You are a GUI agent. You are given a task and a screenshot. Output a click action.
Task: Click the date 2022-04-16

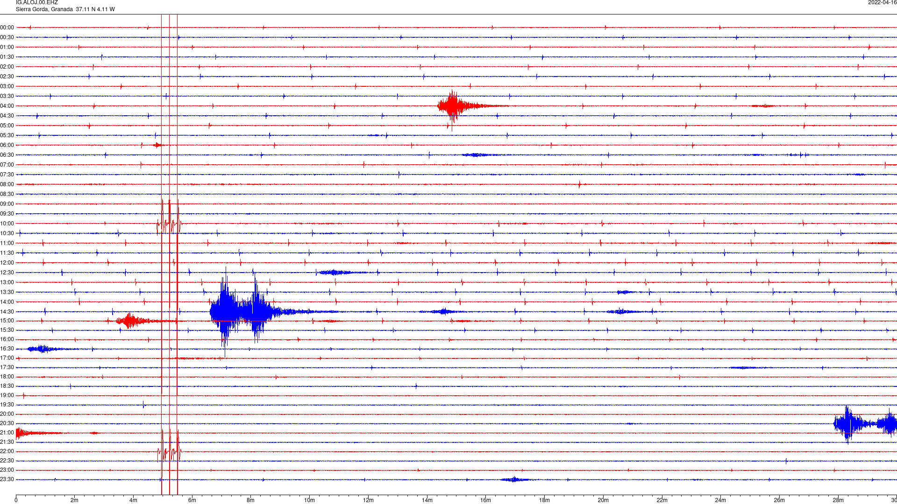882,3
